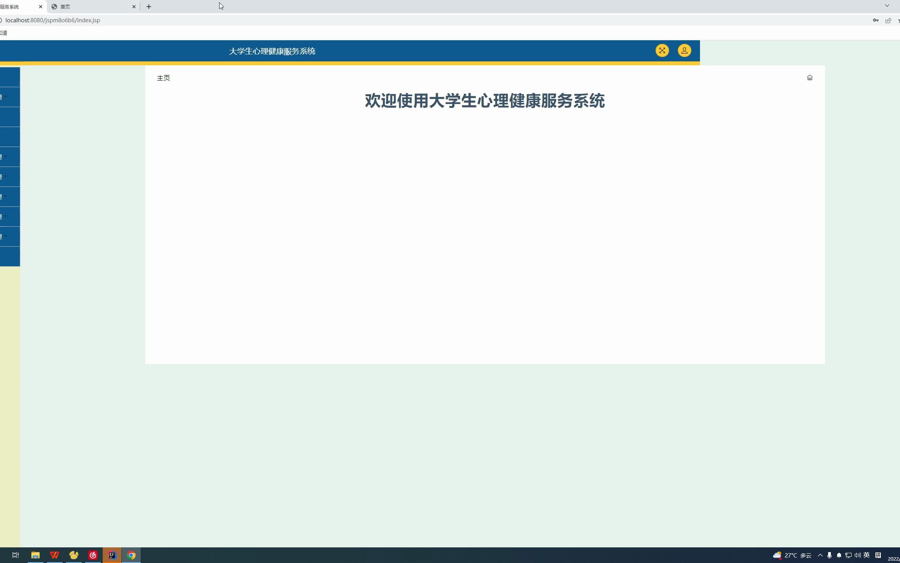Open WPS Office from the taskbar
This screenshot has width=900, height=563.
pyautogui.click(x=54, y=555)
